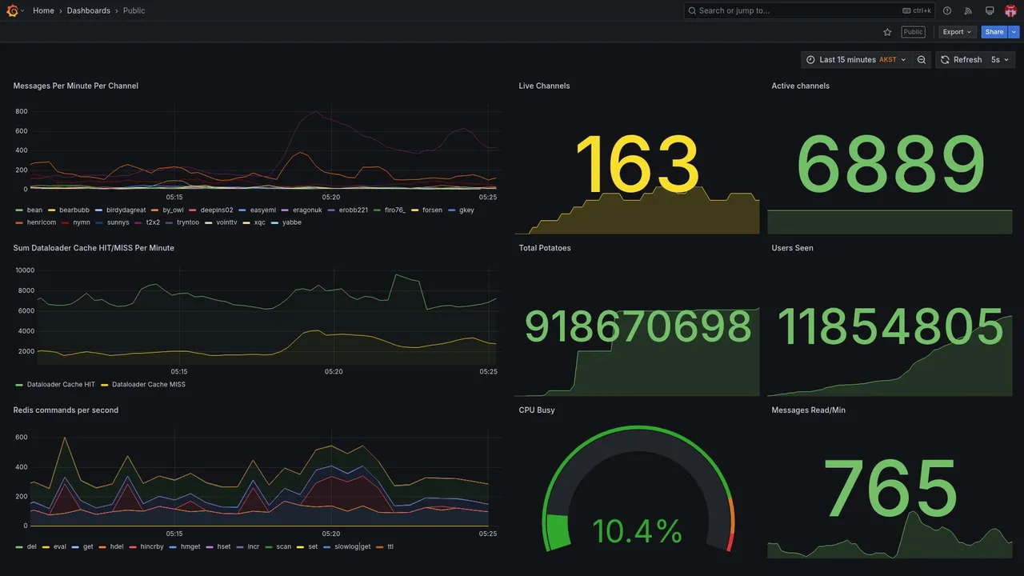Expand the 5s refresh interval dropdown
Screen dimensions: 1024x576
coord(1000,60)
